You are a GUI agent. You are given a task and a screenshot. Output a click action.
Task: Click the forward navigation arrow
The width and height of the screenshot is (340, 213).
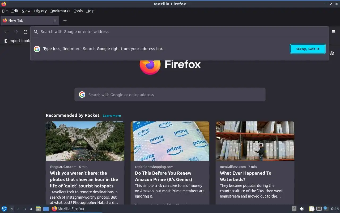click(x=16, y=32)
